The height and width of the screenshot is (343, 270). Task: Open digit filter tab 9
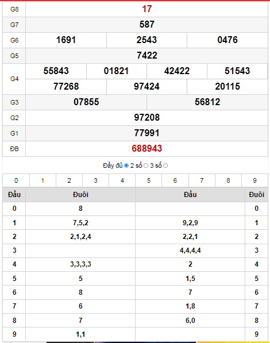pyautogui.click(x=254, y=180)
